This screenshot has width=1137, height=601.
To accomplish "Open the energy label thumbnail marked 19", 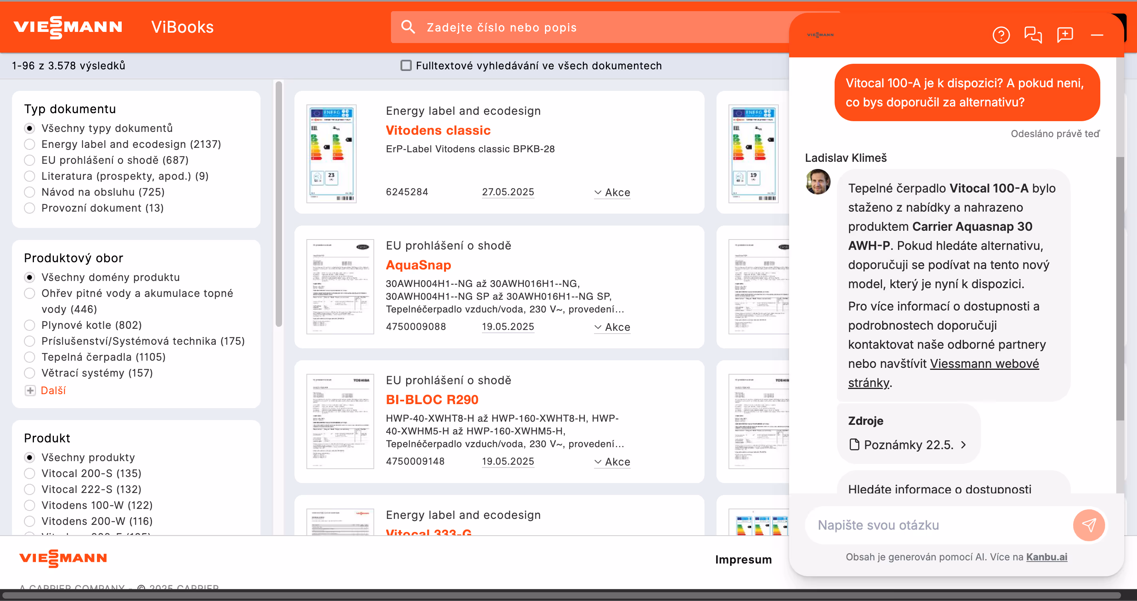I will tap(753, 153).
